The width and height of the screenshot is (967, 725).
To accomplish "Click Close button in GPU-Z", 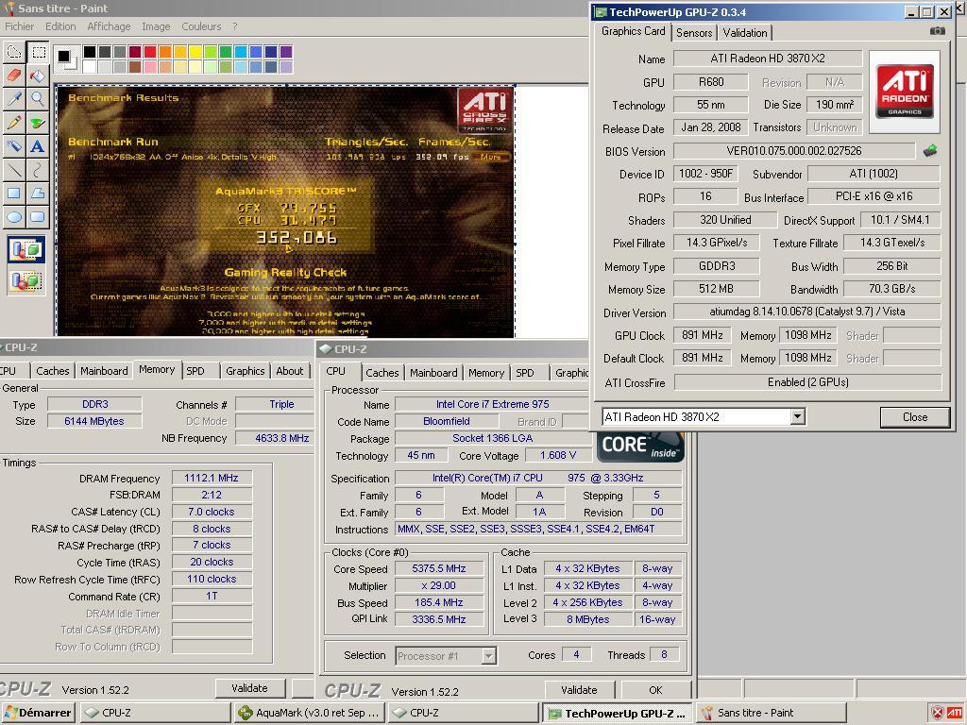I will (914, 417).
